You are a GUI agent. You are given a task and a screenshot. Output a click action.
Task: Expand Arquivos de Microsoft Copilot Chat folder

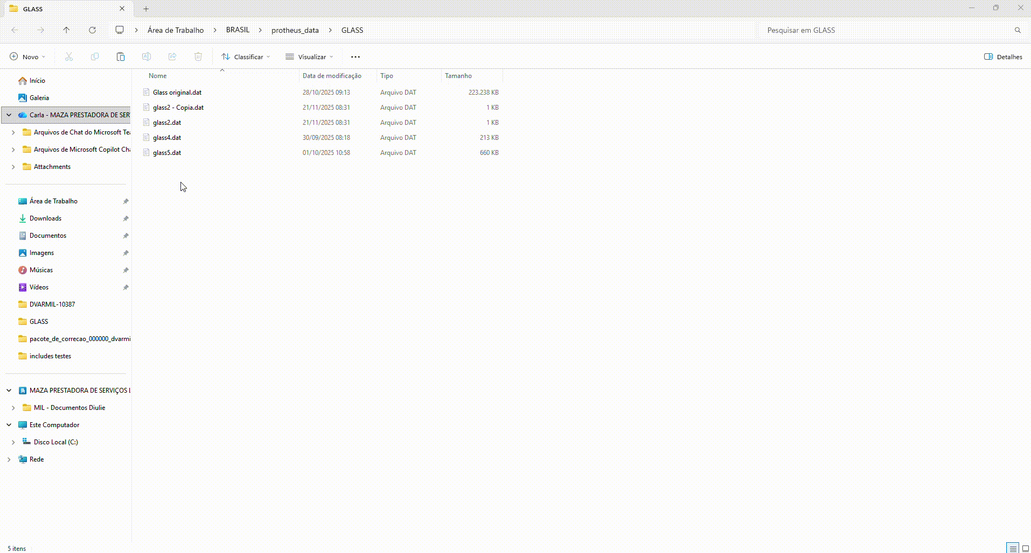point(13,149)
